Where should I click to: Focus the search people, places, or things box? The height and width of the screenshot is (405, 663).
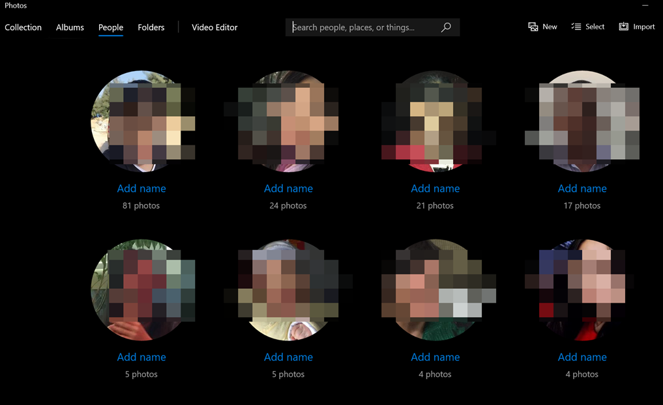372,27
